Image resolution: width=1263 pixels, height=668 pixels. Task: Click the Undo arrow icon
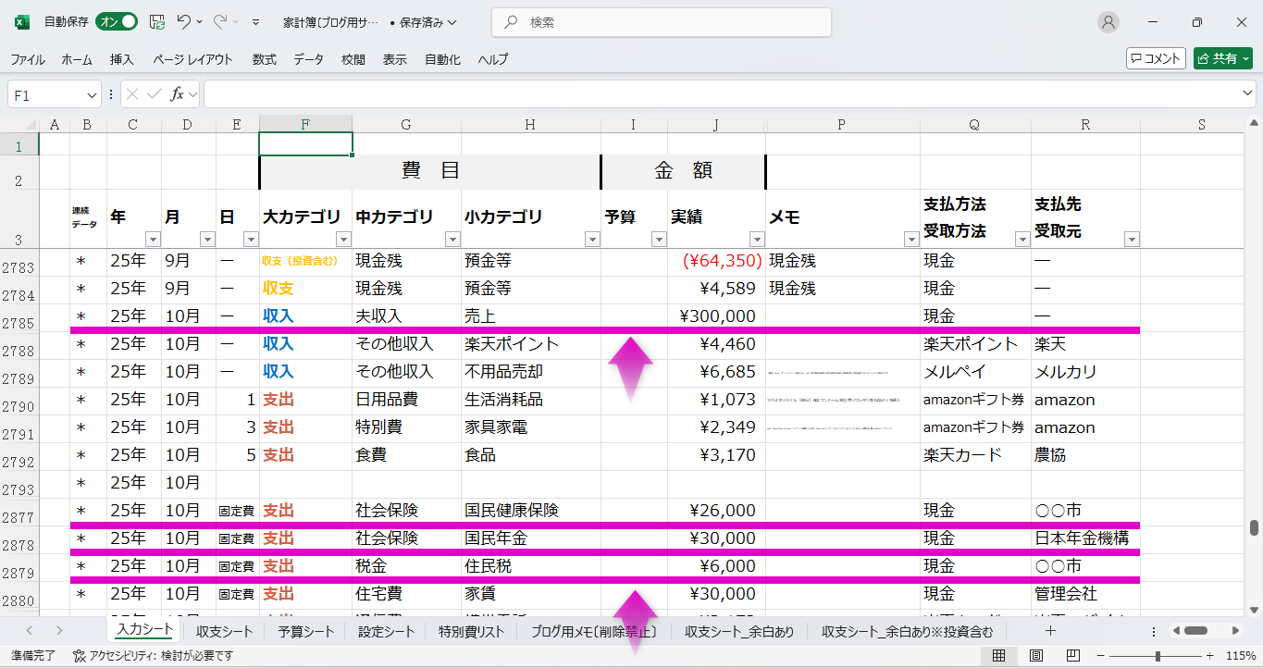point(184,22)
